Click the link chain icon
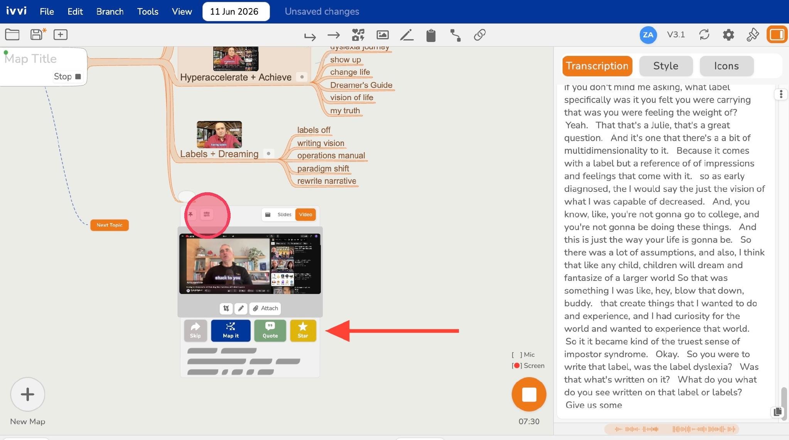 pos(480,35)
